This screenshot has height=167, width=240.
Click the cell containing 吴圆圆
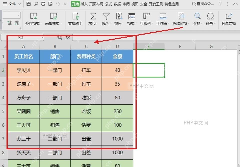pos(23,111)
